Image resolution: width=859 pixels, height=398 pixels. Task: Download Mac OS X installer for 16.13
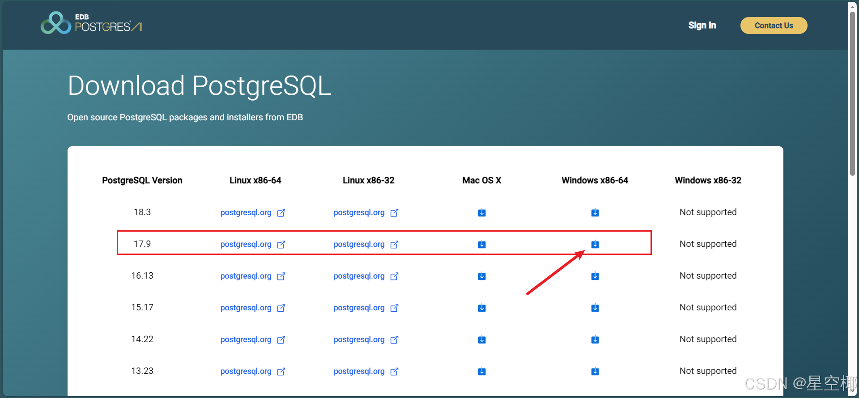(x=482, y=276)
